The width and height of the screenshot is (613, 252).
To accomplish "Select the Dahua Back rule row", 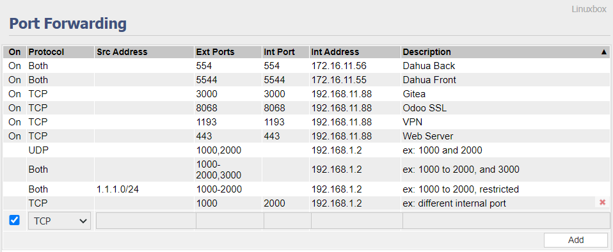I will pos(306,66).
